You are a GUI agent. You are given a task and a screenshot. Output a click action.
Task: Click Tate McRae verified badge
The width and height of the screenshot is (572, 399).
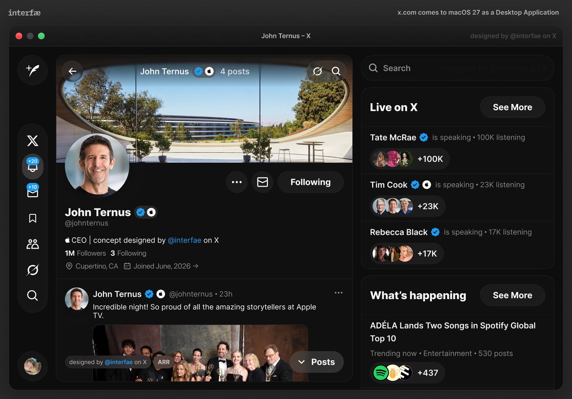pyautogui.click(x=424, y=137)
